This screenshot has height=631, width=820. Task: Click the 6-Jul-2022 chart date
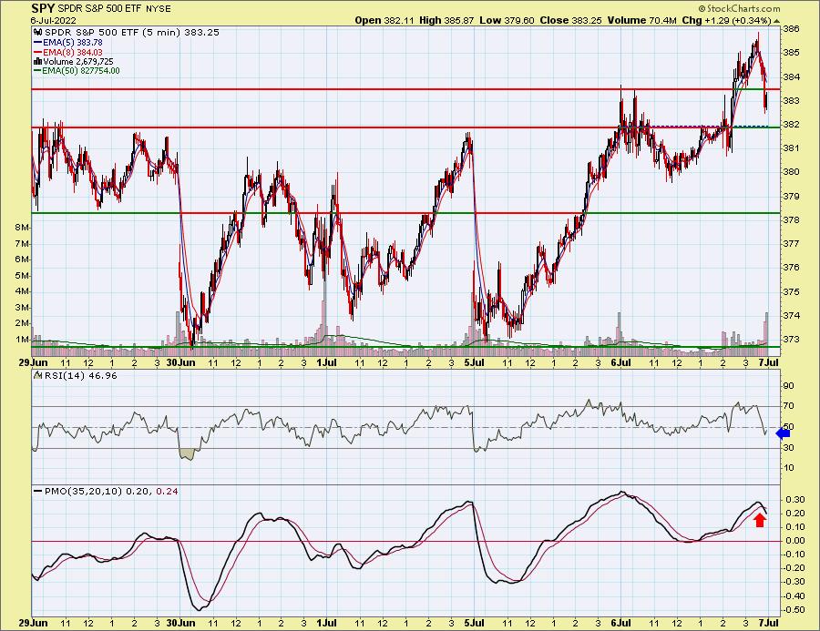point(54,21)
